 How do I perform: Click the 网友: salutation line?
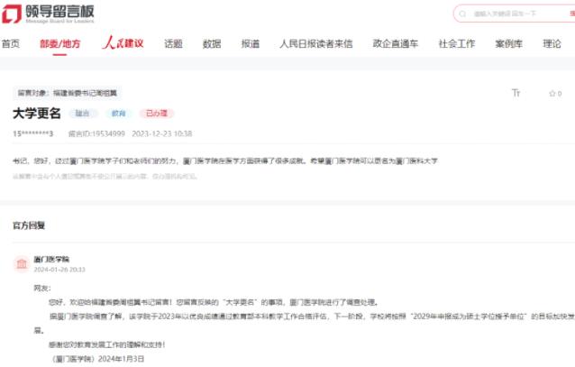(x=42, y=288)
